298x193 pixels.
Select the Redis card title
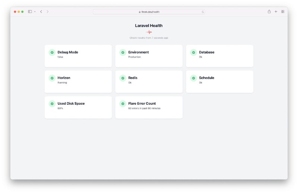pyautogui.click(x=133, y=78)
